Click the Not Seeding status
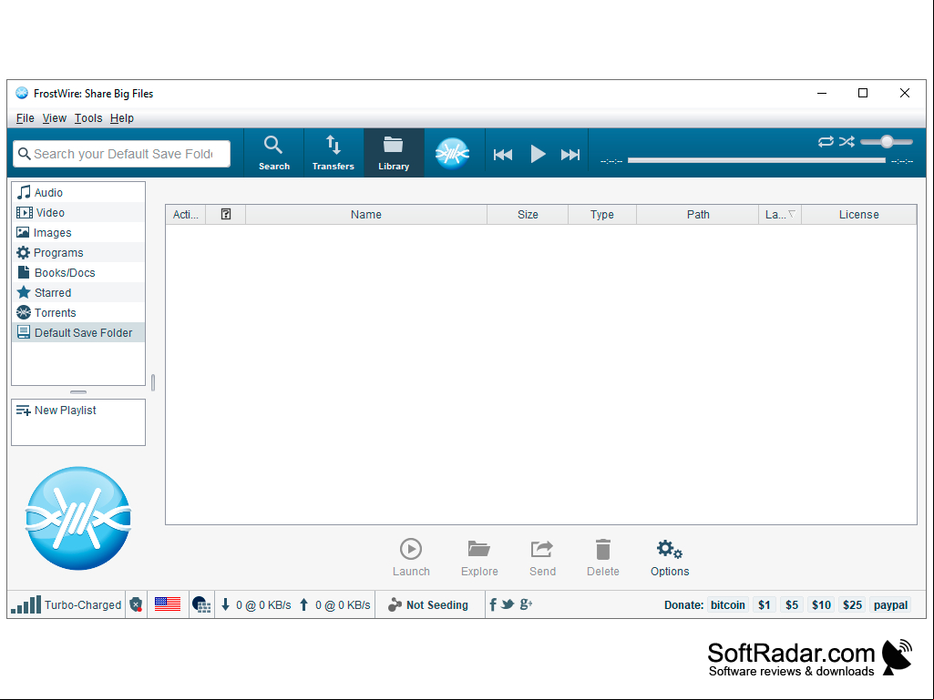 click(427, 604)
